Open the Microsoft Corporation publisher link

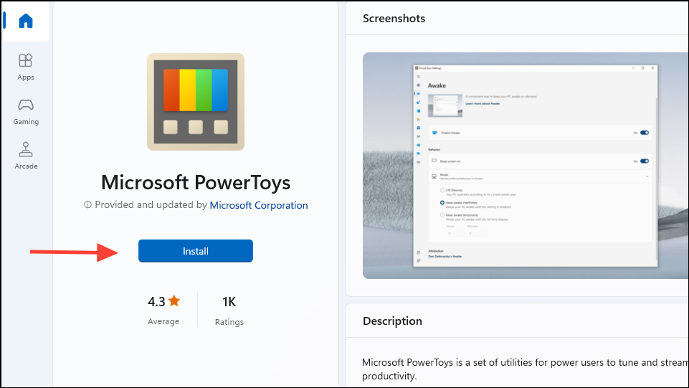pyautogui.click(x=259, y=205)
